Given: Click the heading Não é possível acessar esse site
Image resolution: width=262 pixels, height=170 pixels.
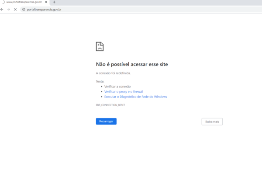Looking at the screenshot, I should (x=132, y=64).
